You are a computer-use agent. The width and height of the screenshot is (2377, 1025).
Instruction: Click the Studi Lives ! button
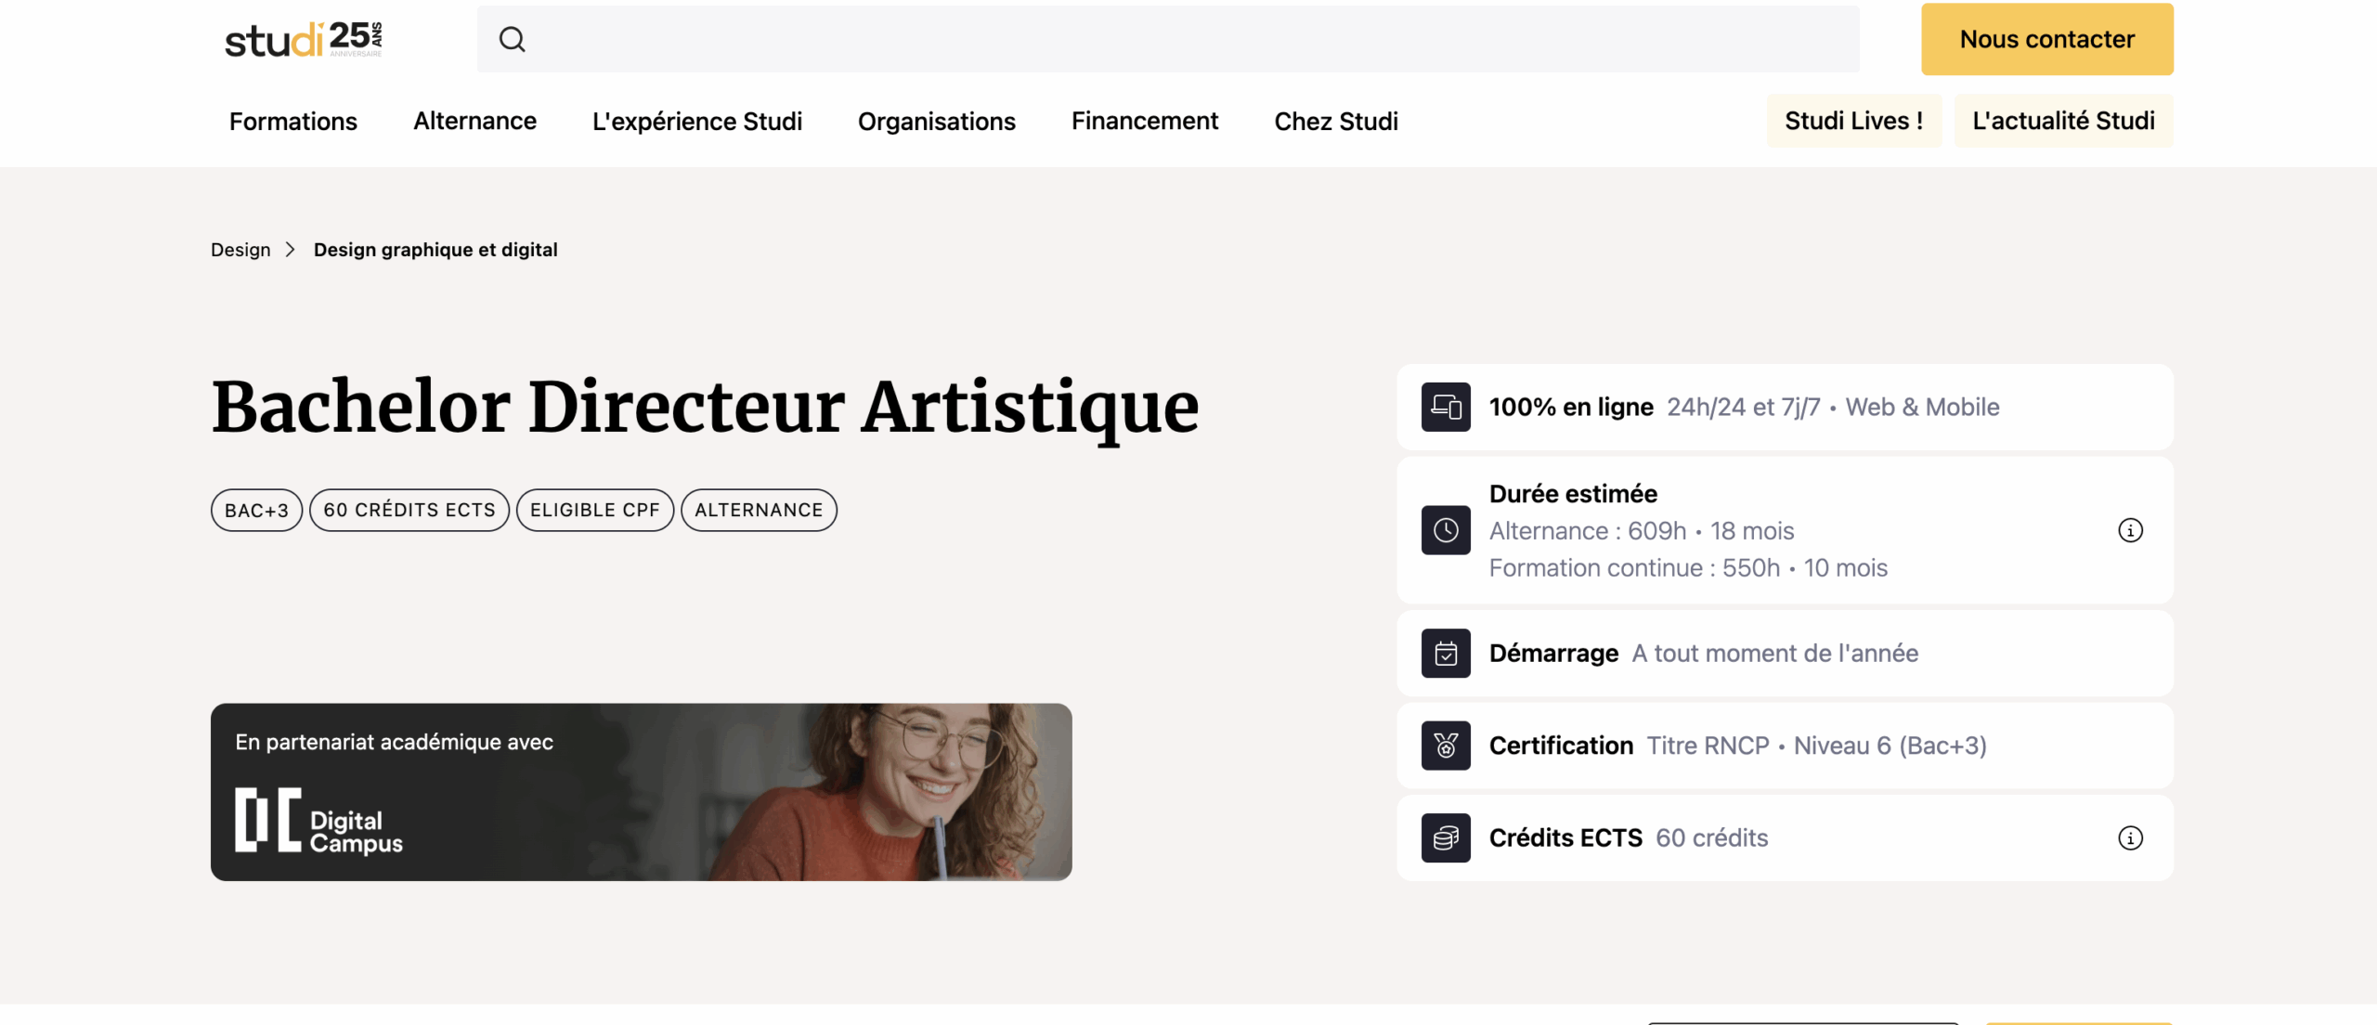(1853, 121)
